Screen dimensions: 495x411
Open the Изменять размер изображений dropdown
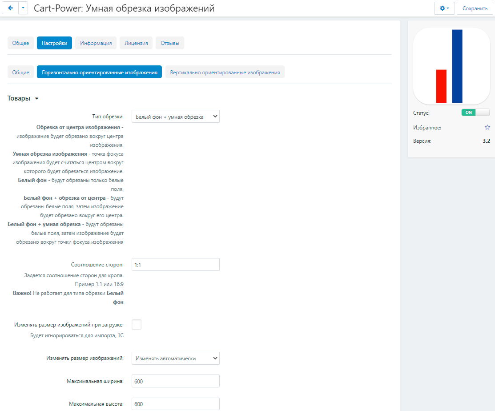[176, 358]
